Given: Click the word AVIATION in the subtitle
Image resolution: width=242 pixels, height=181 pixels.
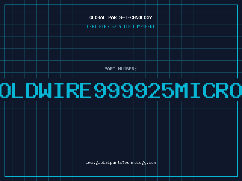Looking at the screenshot, I should coord(121,27).
